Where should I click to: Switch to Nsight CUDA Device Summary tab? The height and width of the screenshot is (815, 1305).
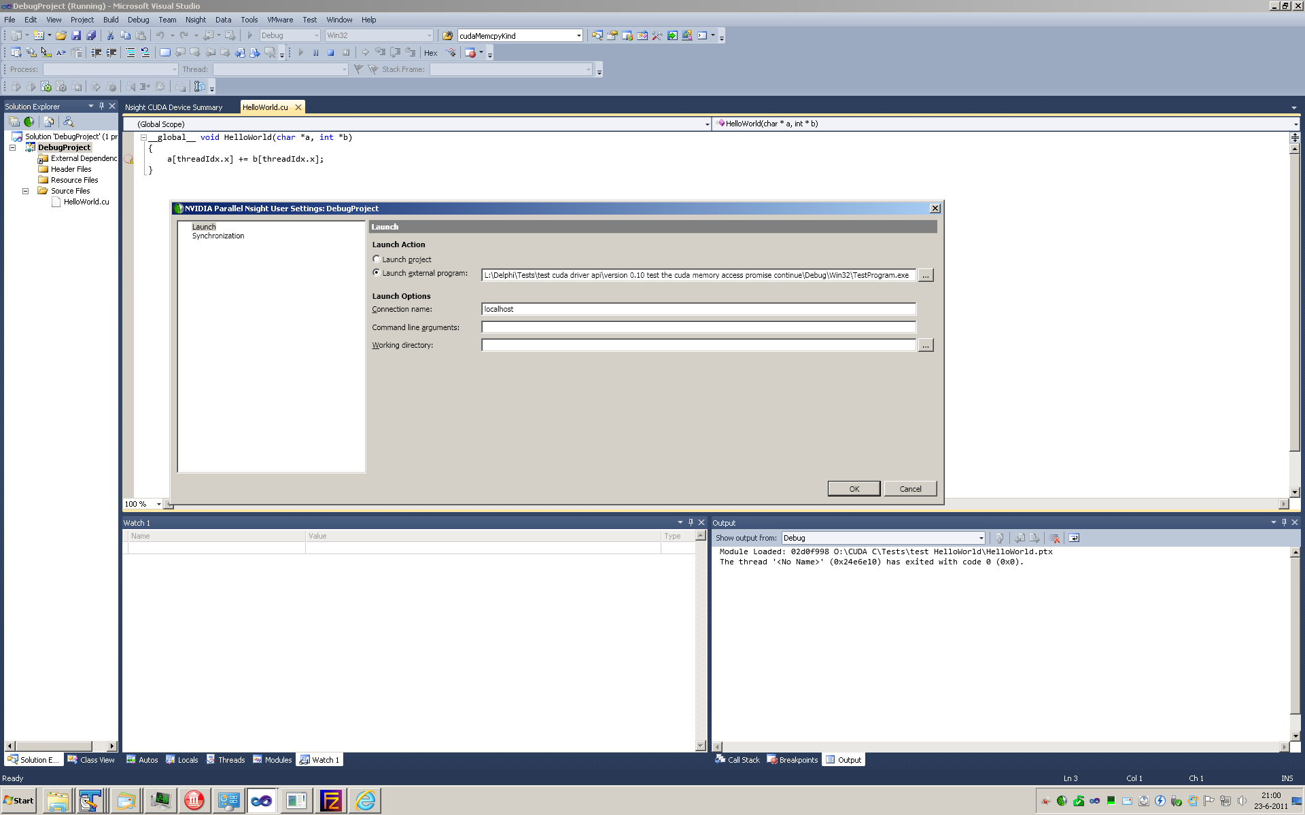174,107
